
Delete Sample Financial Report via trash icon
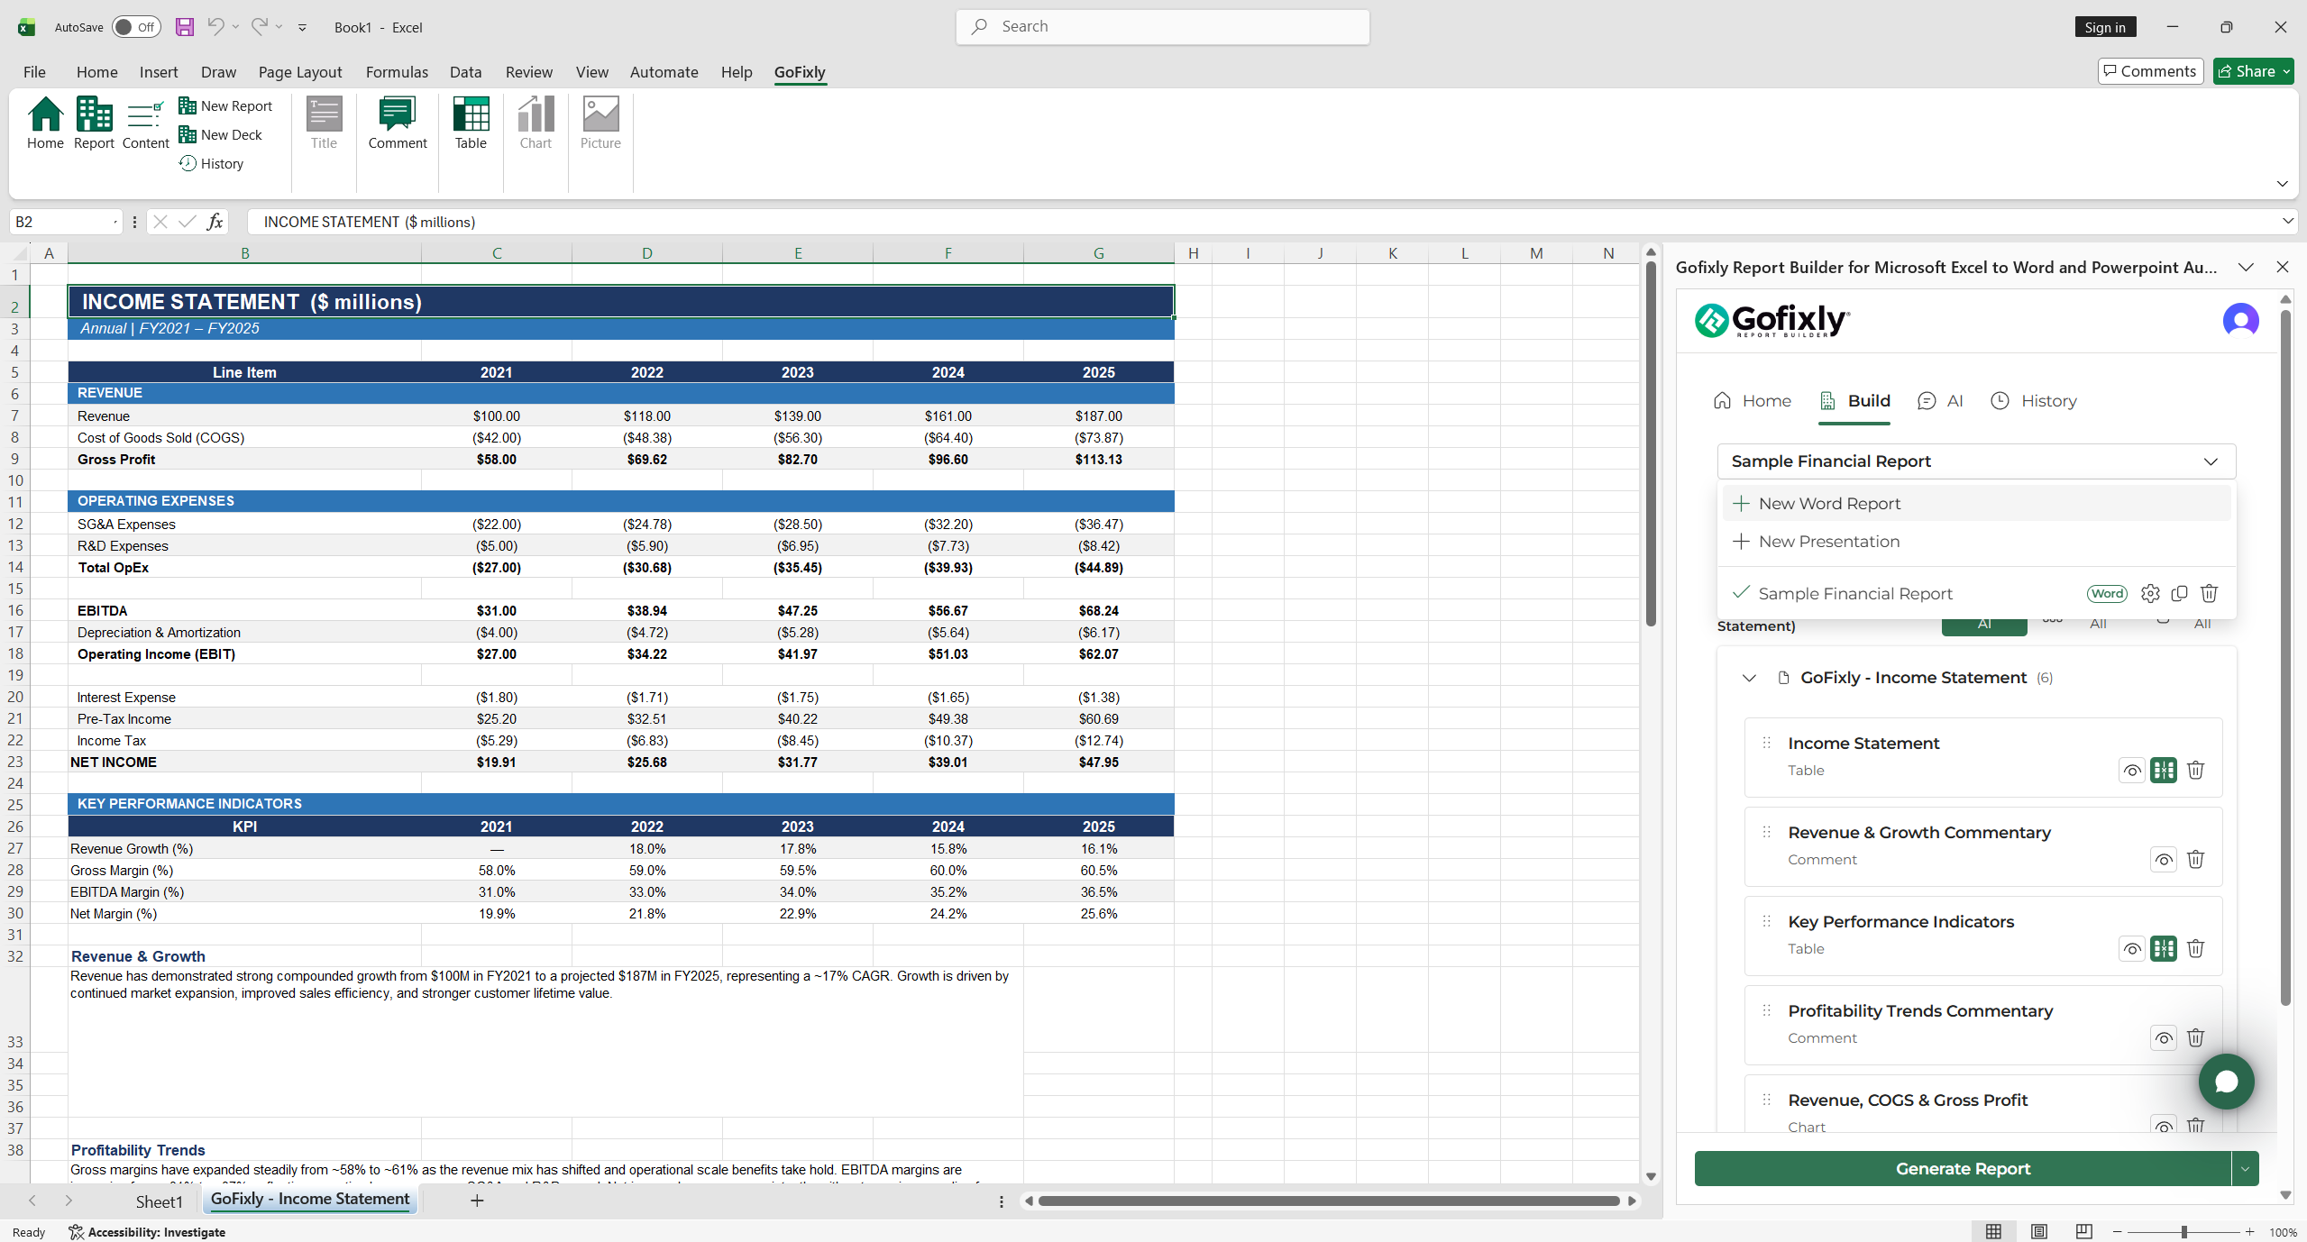(x=2209, y=593)
